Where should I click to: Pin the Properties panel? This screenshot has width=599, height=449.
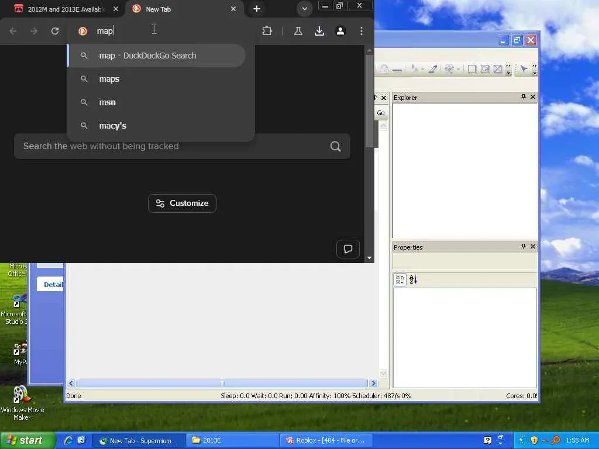click(524, 247)
